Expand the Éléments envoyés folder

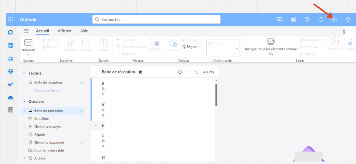[24, 127]
